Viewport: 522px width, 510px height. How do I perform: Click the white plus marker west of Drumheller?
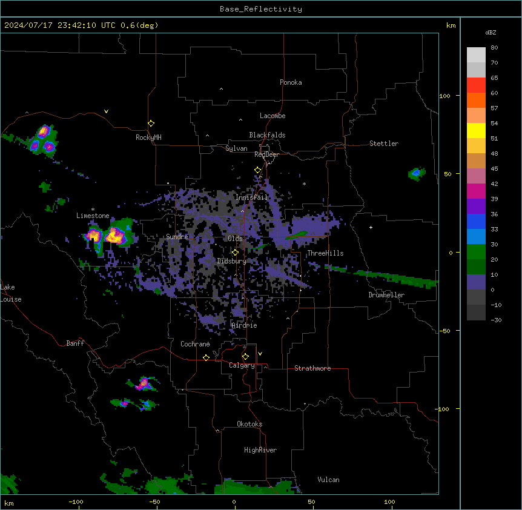tap(371, 227)
